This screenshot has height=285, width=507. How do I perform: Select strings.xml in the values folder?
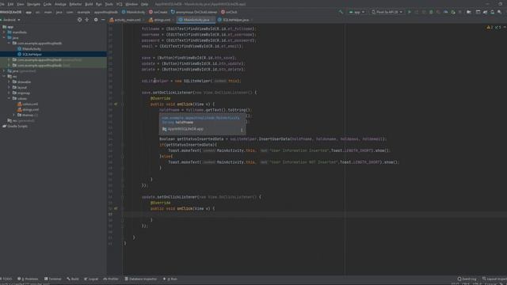[30, 109]
